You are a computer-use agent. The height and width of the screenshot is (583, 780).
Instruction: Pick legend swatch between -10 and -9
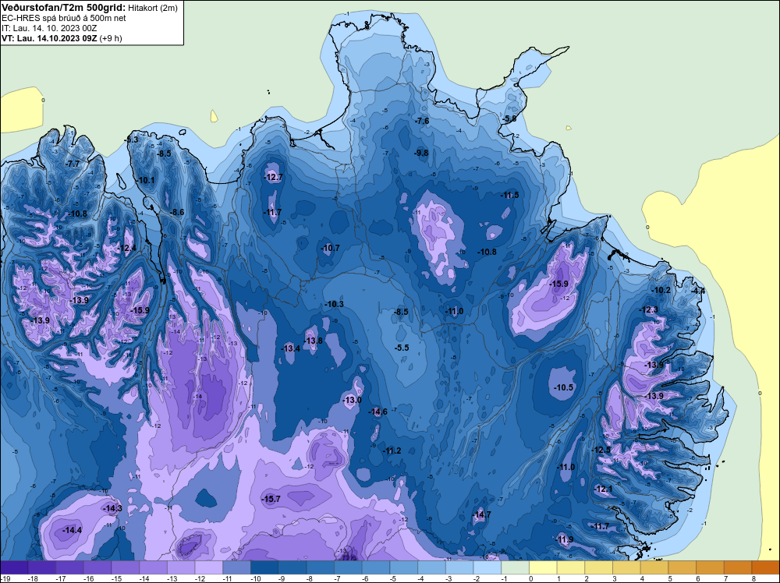[x=264, y=567]
